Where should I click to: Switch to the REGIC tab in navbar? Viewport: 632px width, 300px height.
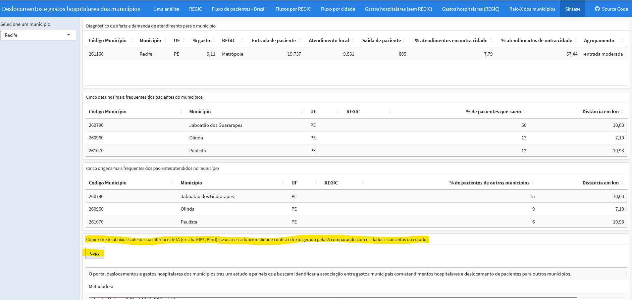195,9
